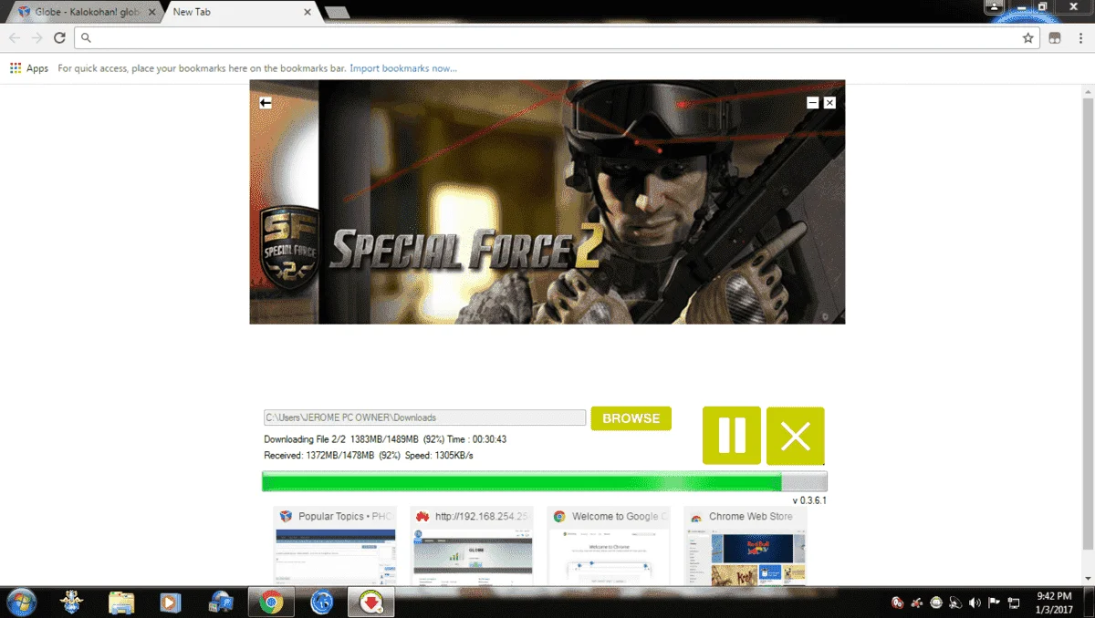
Task: Open the volume control in system tray
Action: click(975, 603)
